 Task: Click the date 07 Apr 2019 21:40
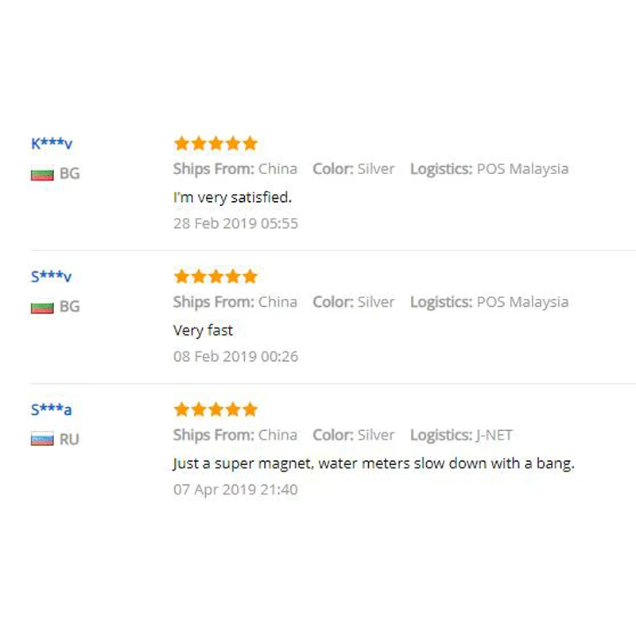coord(235,490)
